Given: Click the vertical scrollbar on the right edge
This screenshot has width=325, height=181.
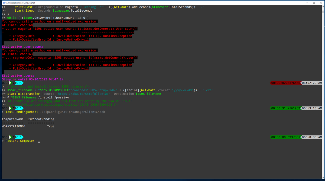Looking at the screenshot, I should coord(323,92).
